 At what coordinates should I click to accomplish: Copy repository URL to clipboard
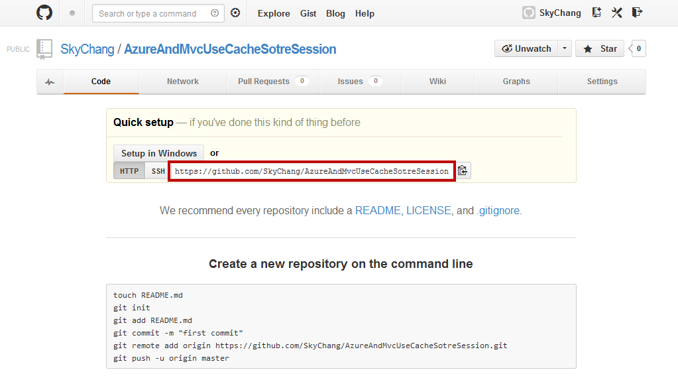click(x=463, y=170)
